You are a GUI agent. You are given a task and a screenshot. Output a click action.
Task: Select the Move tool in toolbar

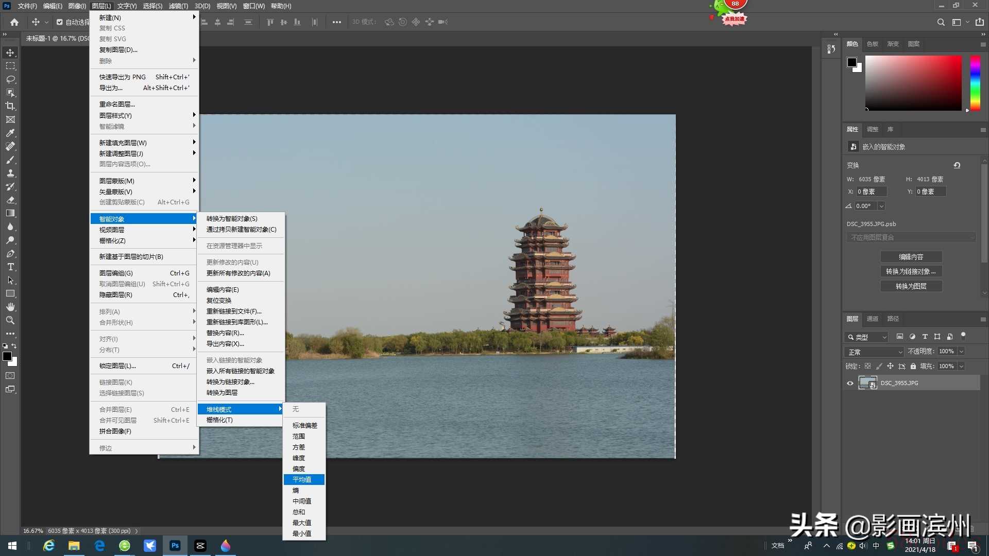pos(10,53)
